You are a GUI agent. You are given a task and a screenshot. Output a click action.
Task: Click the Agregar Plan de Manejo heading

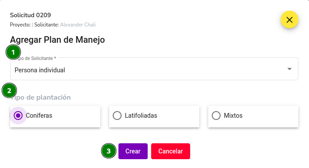point(57,40)
